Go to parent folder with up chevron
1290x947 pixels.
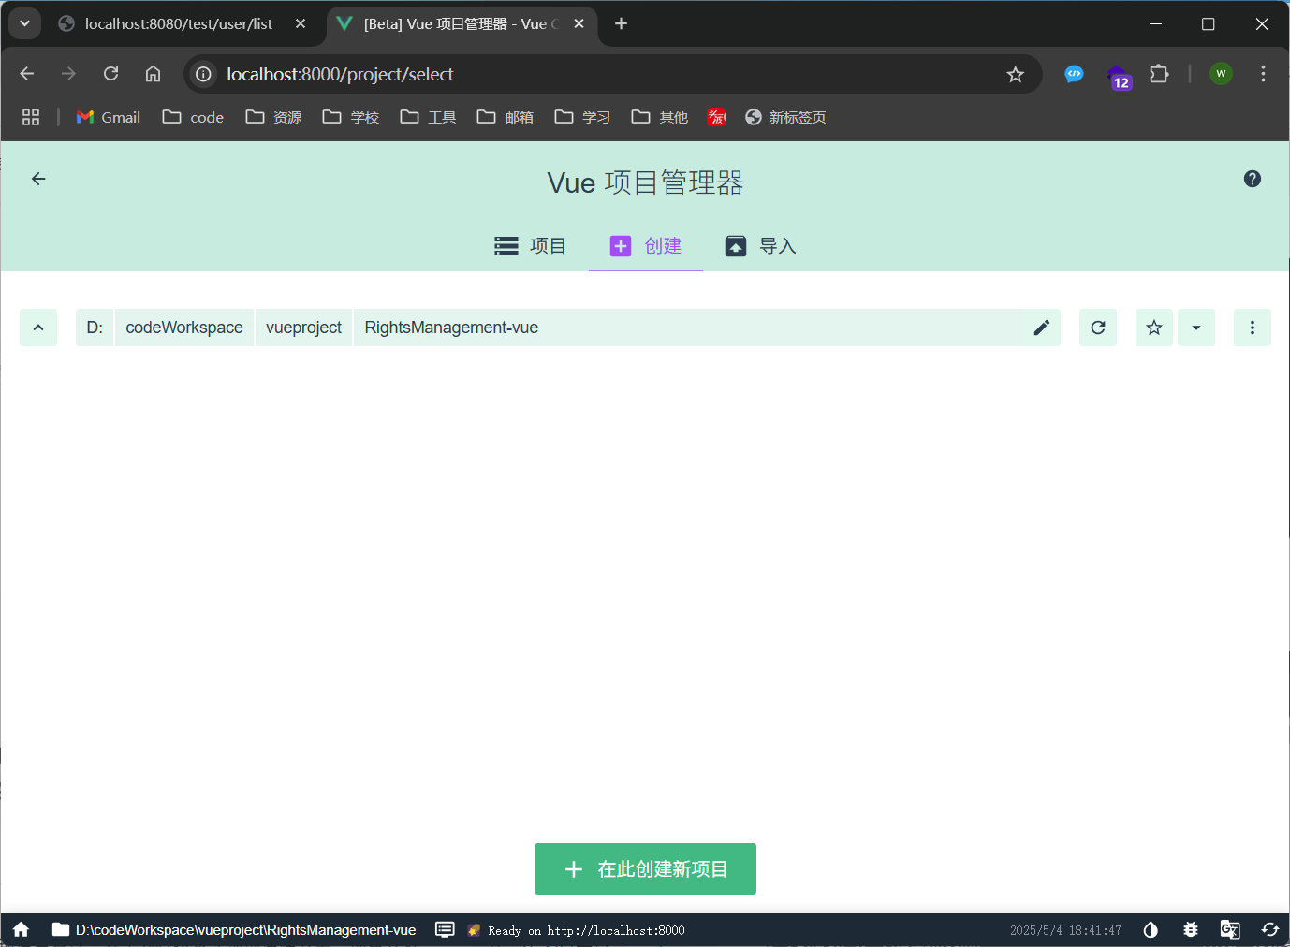[38, 328]
